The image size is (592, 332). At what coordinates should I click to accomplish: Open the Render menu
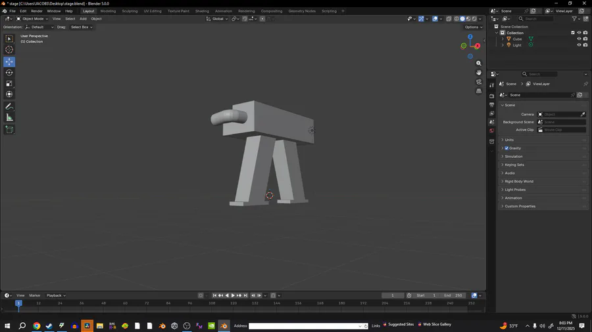[x=37, y=11]
